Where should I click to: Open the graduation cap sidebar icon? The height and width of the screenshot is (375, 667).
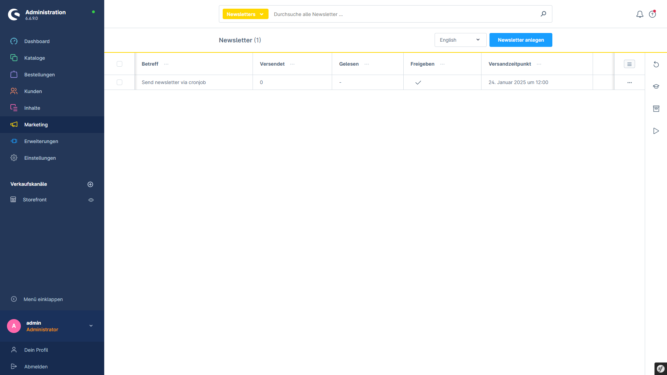pos(656,86)
